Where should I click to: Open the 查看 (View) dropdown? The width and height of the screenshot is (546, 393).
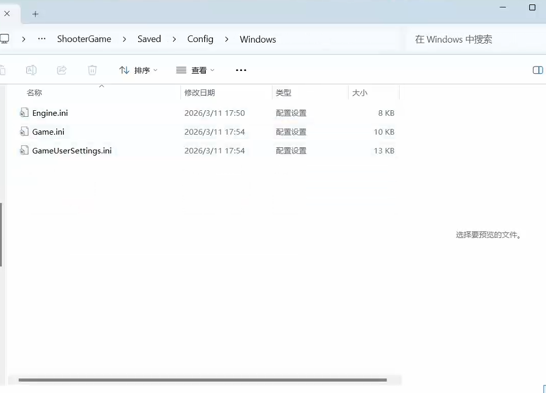[x=195, y=70]
